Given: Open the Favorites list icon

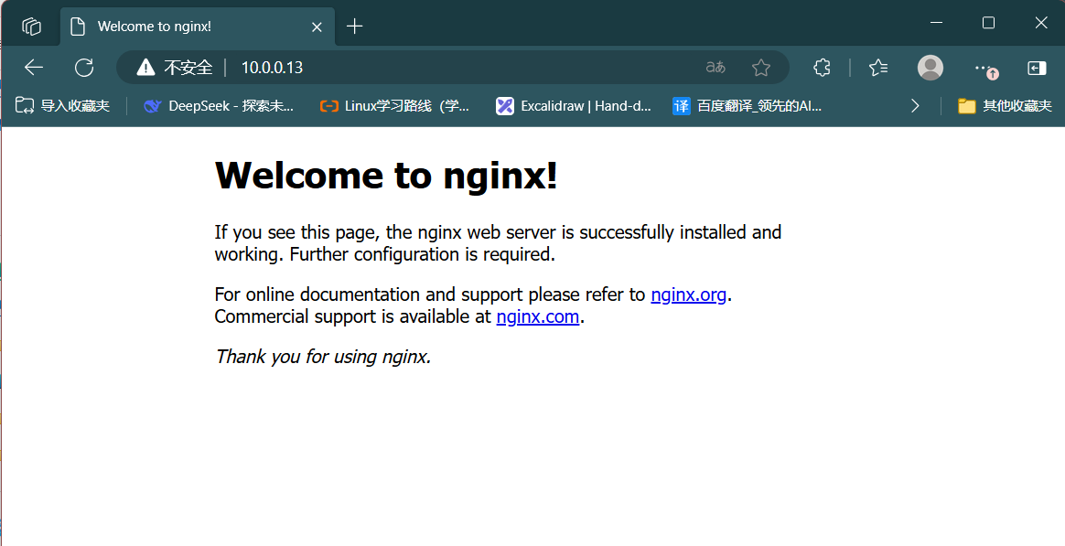Looking at the screenshot, I should (x=878, y=68).
